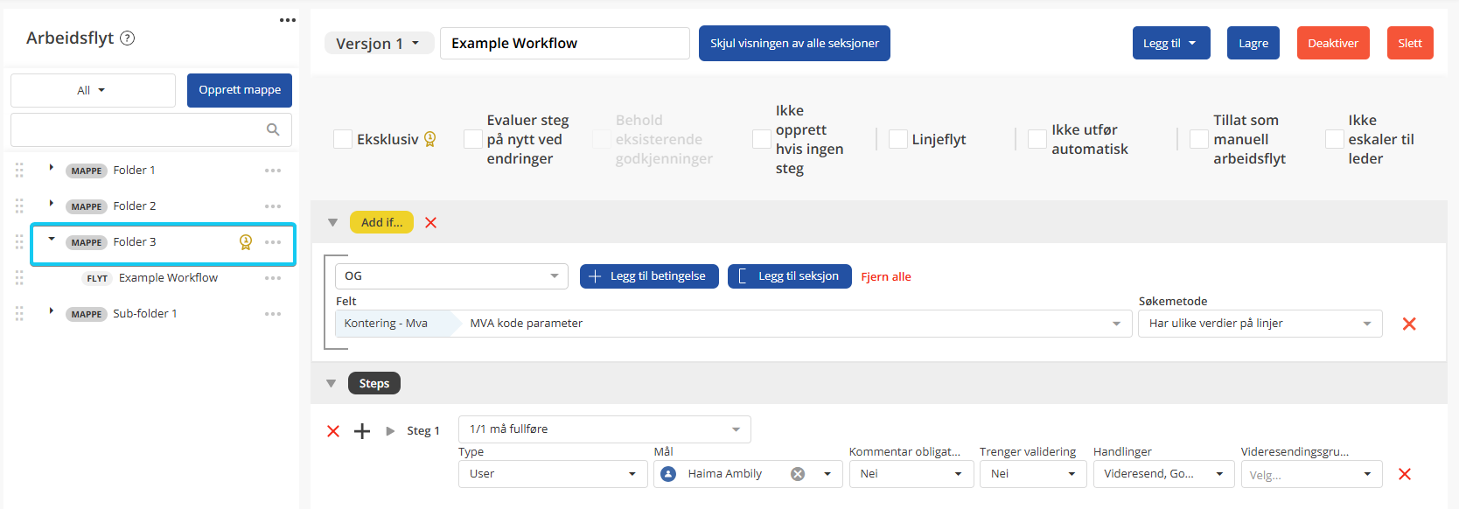Enable Ikke utfør automatisk checkbox
Viewport: 1459px width, 509px height.
point(1037,139)
